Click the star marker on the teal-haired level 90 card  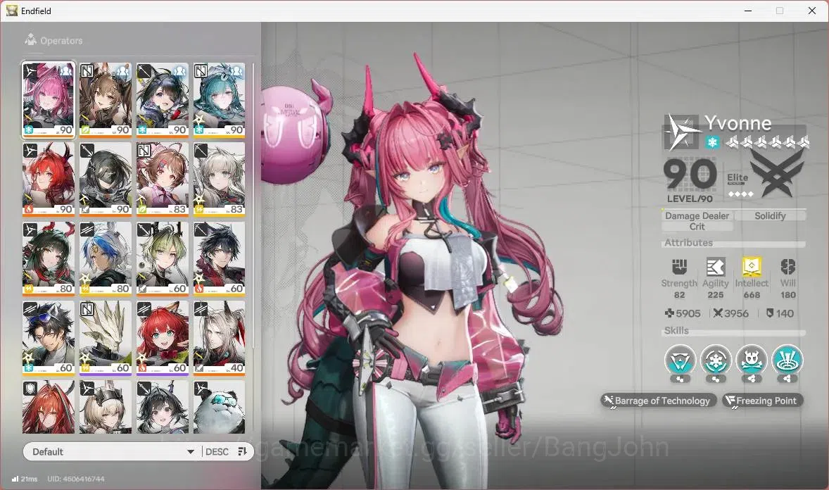[200, 121]
